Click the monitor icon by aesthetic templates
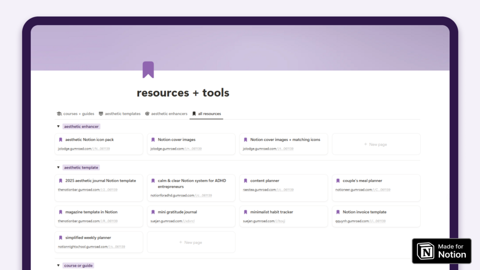This screenshot has height=270, width=480. point(101,114)
